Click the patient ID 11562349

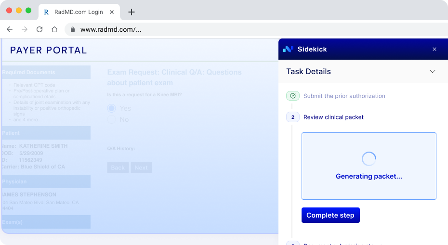tap(30, 160)
